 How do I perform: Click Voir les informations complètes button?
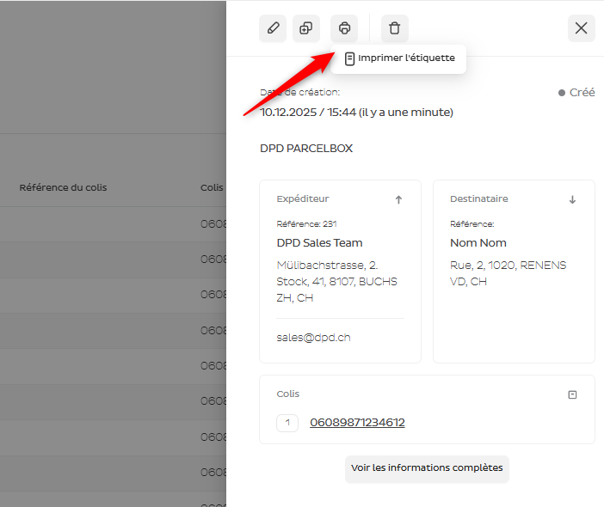(427, 468)
